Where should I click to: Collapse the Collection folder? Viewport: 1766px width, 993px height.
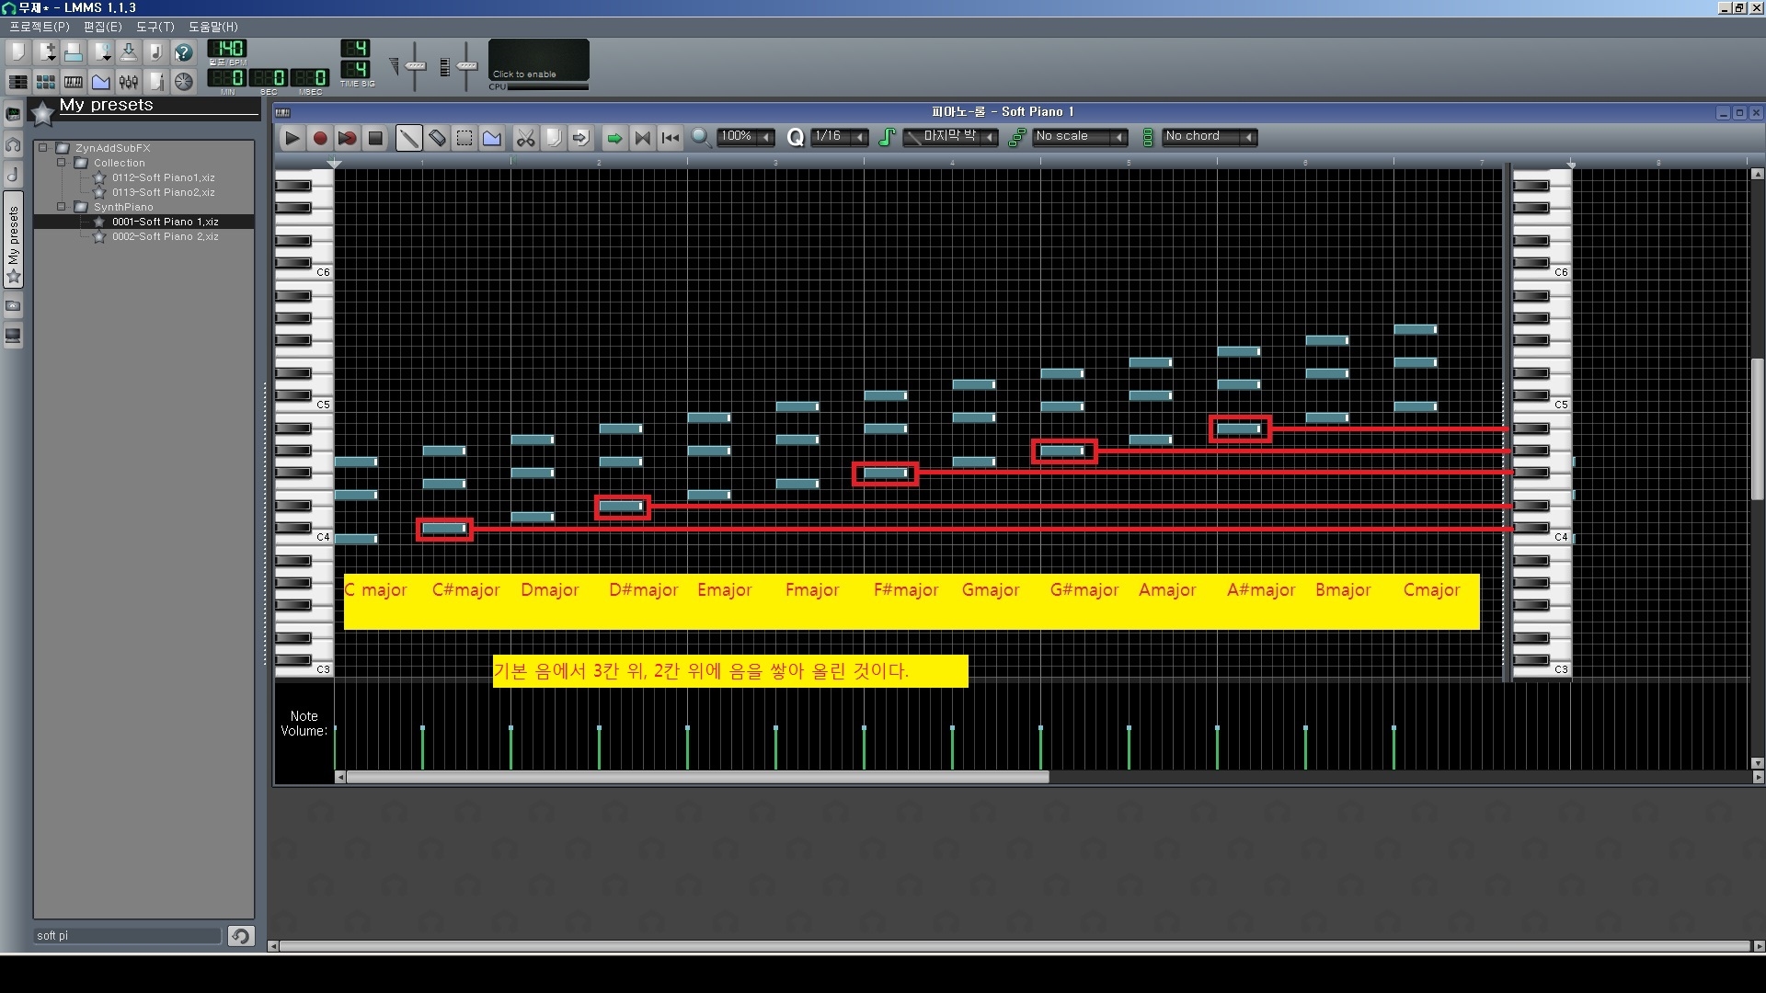[62, 162]
